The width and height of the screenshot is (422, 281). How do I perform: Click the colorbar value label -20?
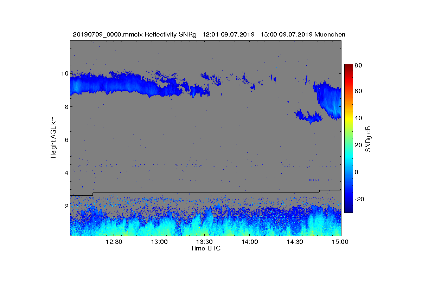[x=360, y=199]
